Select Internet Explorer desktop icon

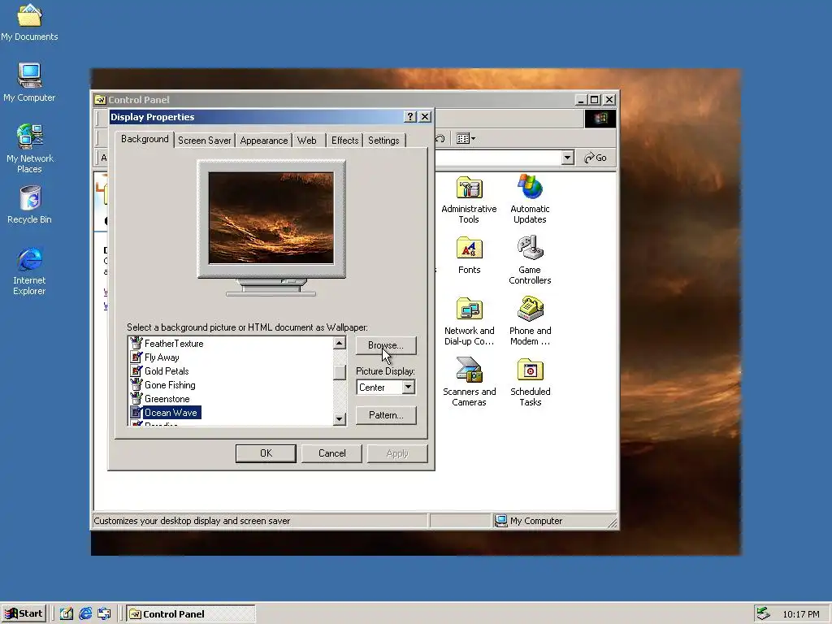pyautogui.click(x=29, y=271)
